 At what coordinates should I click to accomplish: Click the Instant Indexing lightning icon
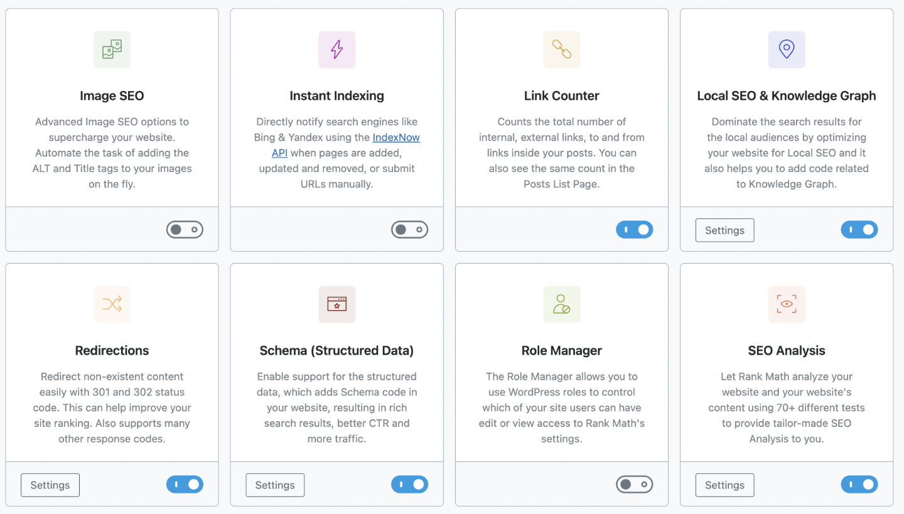click(336, 50)
